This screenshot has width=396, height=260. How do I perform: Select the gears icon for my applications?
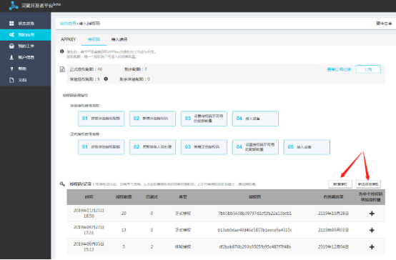(11, 34)
